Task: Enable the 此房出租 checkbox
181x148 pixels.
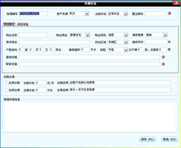Action: (x=7, y=83)
